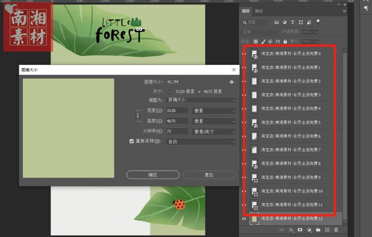Lock image pixels brush icon
The width and height of the screenshot is (372, 237).
click(263, 42)
